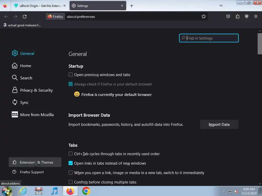
Task: Reload the current page
Action: [25, 17]
